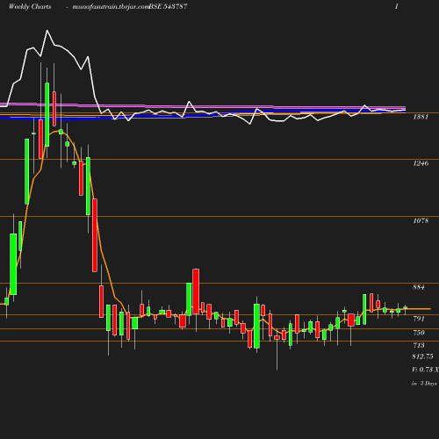The height and width of the screenshot is (439, 439).
Task: Click the "V: 0.73 X" volume reading
Action: tap(425, 370)
